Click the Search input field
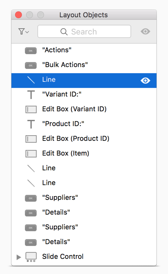Screen dimensions: 168x274 coord(84,31)
